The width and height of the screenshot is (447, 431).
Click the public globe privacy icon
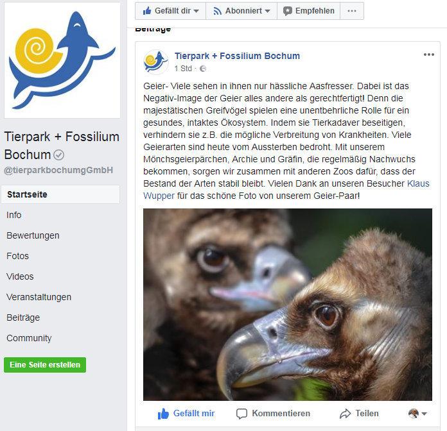click(203, 69)
